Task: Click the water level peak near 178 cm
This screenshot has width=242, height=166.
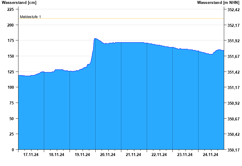Action: [95, 39]
